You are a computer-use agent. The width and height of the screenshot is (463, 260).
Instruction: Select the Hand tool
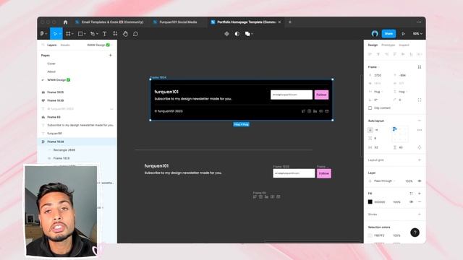[x=125, y=34]
